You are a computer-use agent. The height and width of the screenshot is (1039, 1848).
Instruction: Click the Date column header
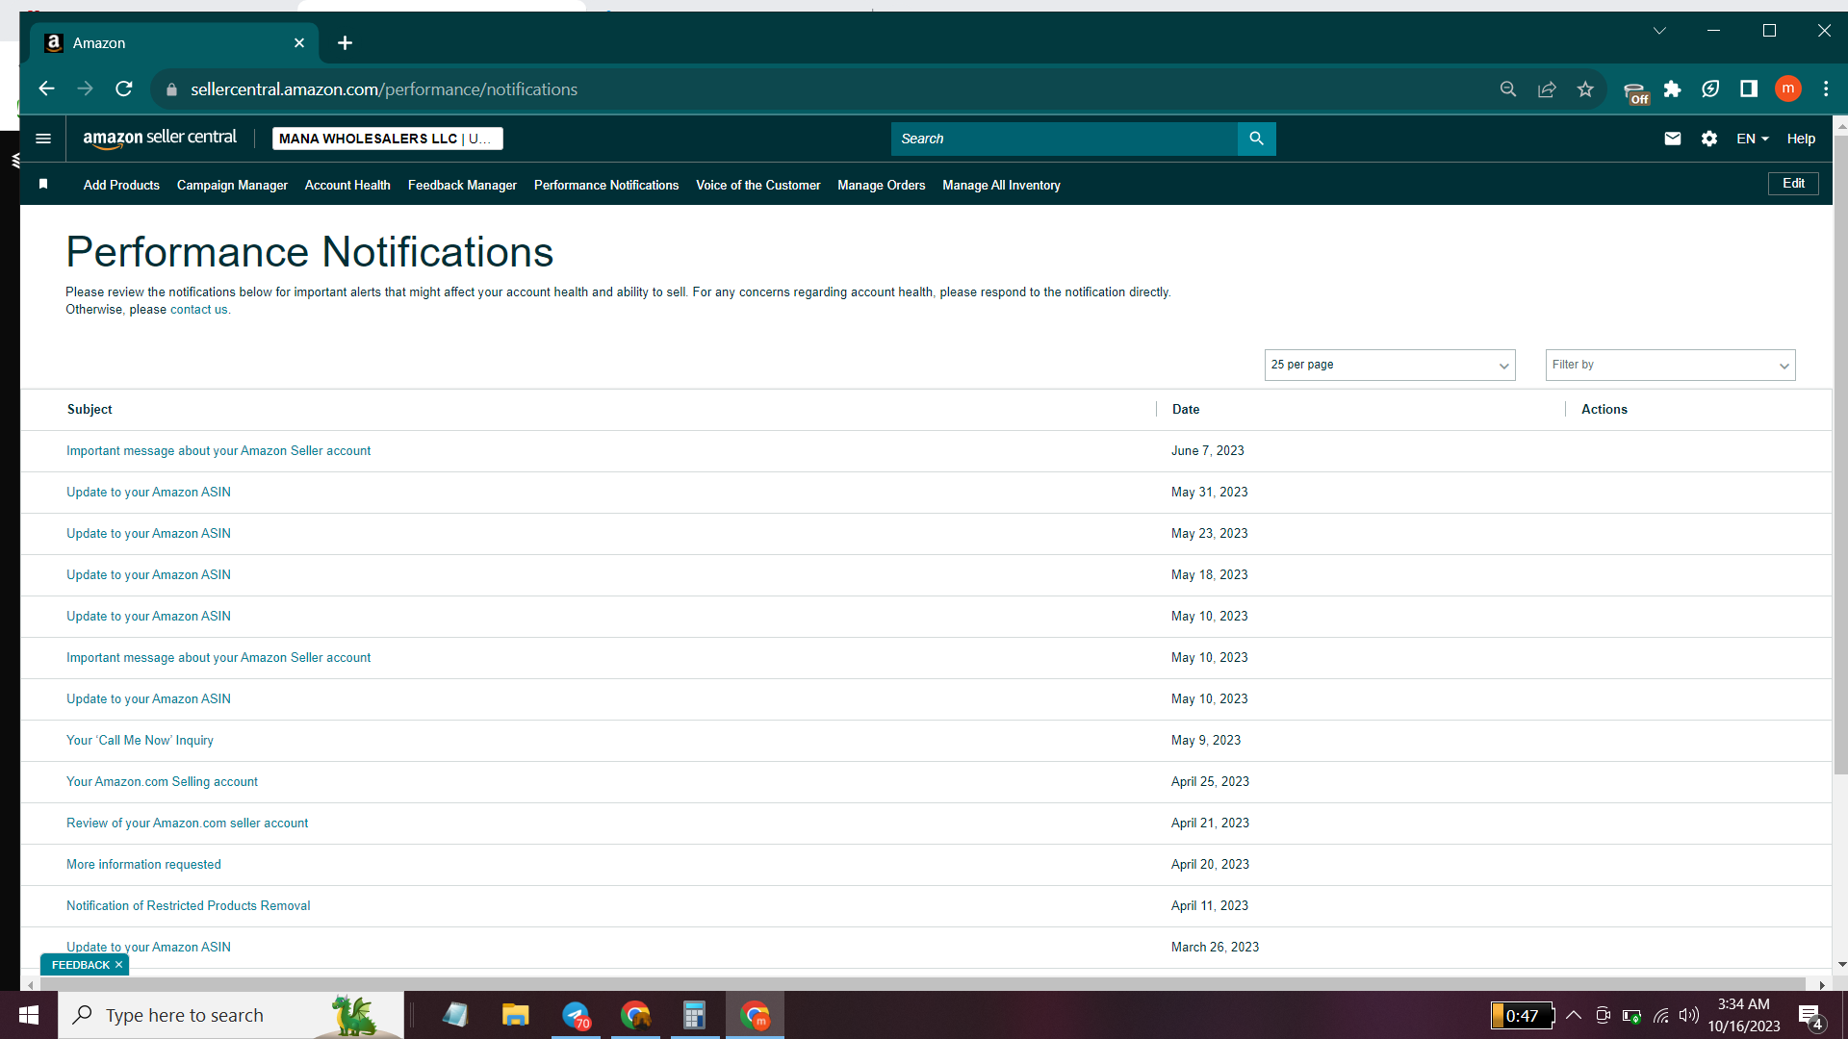[x=1186, y=410]
